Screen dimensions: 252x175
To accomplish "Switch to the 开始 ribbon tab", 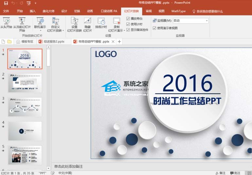I will [x=20, y=11].
